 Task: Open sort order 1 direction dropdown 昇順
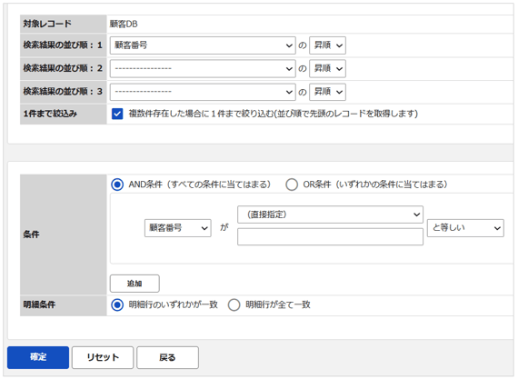tap(327, 45)
